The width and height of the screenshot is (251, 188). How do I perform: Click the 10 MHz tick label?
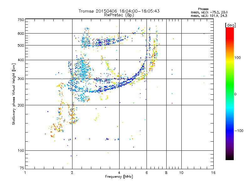[181, 173]
